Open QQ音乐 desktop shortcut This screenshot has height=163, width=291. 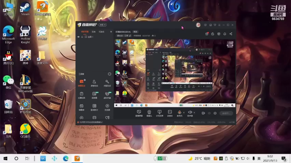coord(25,131)
